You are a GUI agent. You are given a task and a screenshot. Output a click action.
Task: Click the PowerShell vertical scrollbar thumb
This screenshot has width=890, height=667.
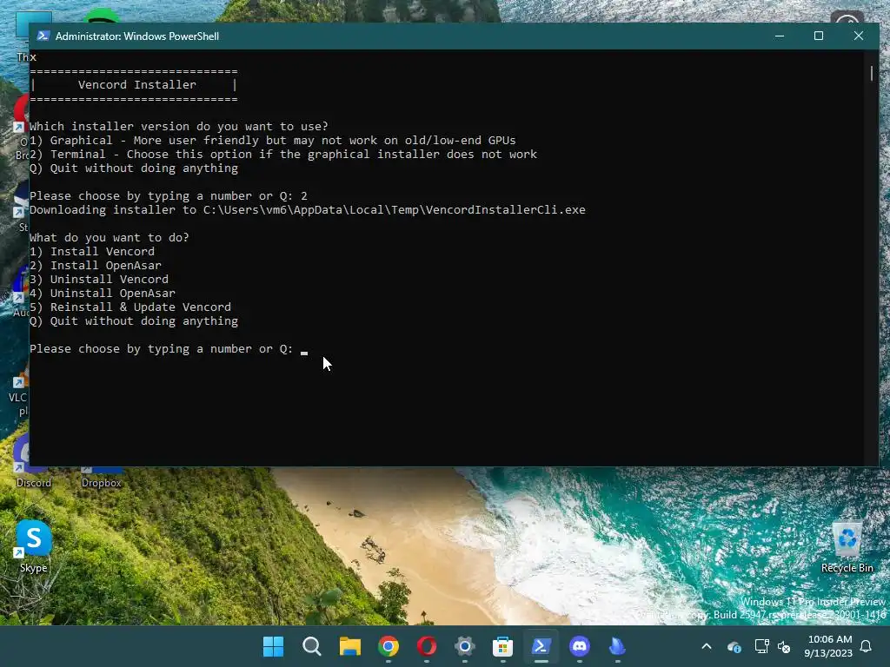(871, 73)
